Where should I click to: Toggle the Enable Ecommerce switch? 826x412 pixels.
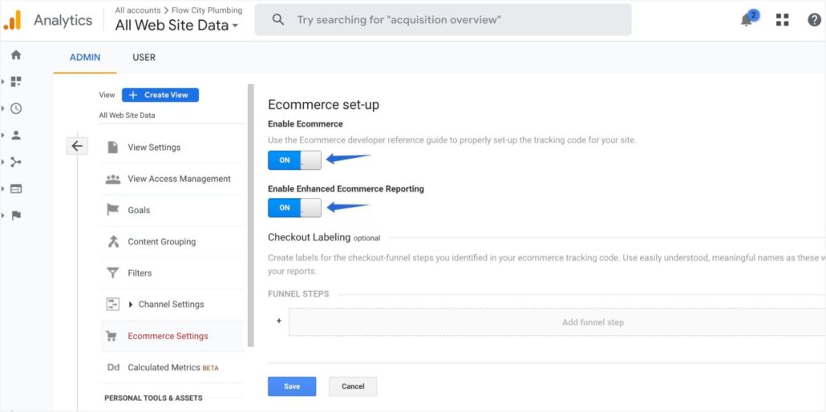[294, 160]
